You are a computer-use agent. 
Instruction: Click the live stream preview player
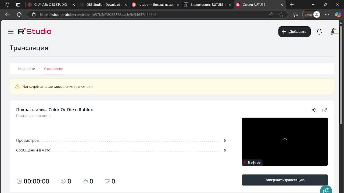coord(285,142)
